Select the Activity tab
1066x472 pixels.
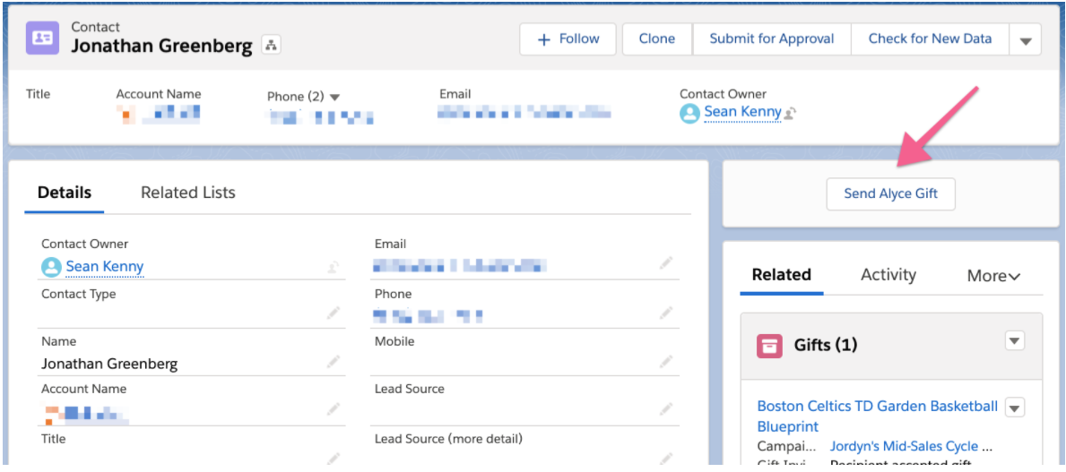(x=888, y=275)
